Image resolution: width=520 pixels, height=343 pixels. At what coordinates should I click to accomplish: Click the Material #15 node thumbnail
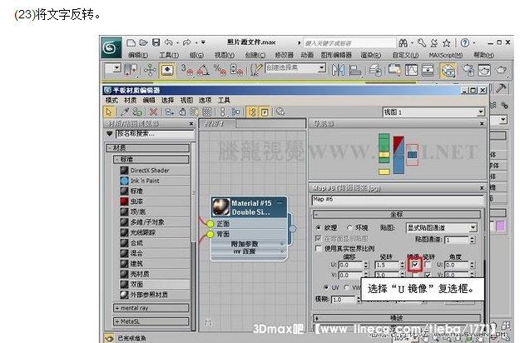(220, 207)
